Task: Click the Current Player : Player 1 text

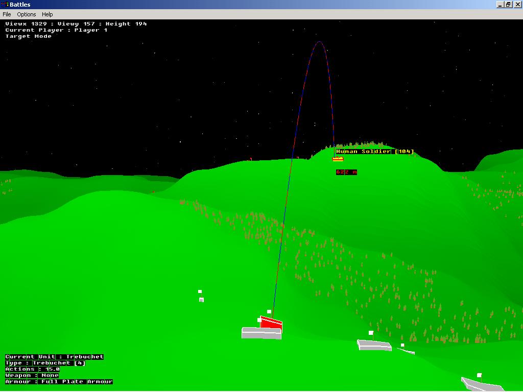Action: click(56, 30)
